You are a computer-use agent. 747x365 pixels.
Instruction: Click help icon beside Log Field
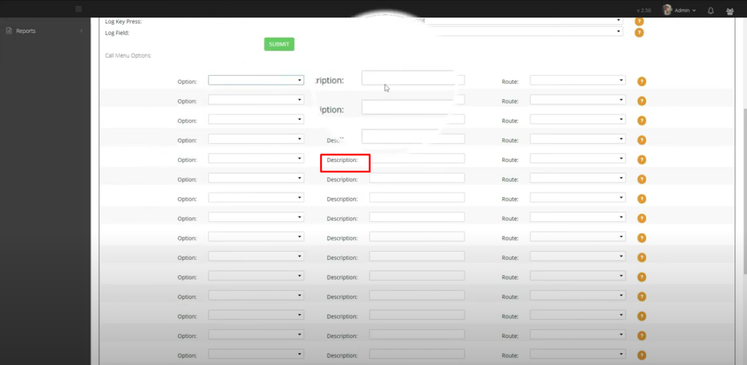[x=639, y=32]
